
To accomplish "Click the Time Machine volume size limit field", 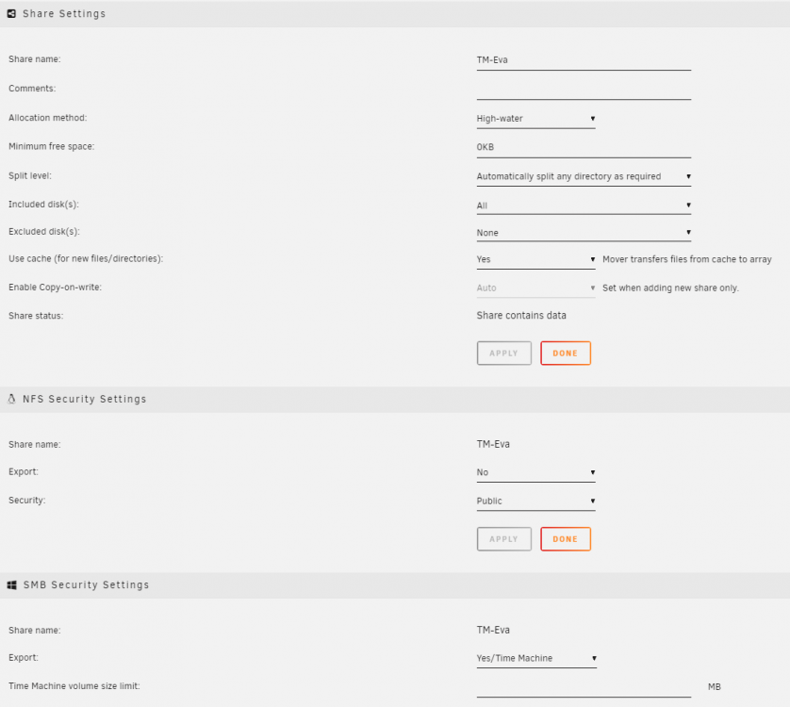I will tap(584, 688).
